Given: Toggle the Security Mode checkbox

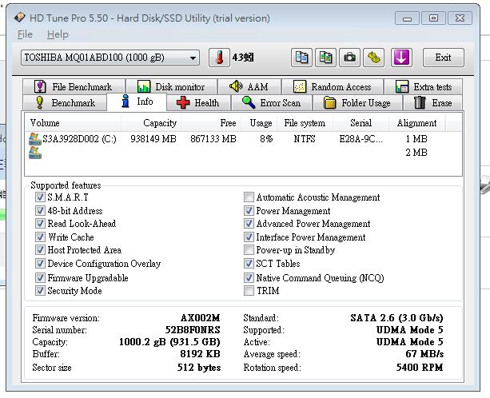Looking at the screenshot, I should click(40, 291).
